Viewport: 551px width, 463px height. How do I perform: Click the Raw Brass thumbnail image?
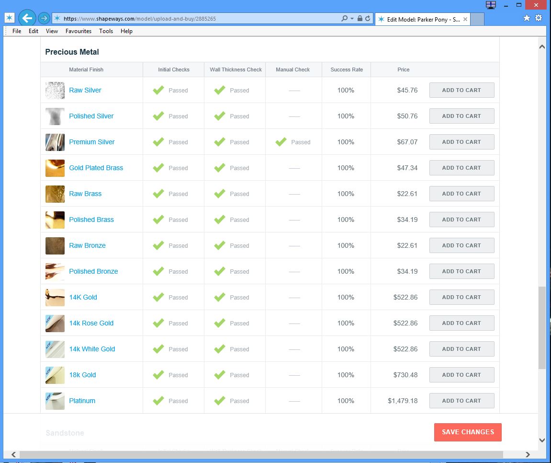pyautogui.click(x=55, y=194)
